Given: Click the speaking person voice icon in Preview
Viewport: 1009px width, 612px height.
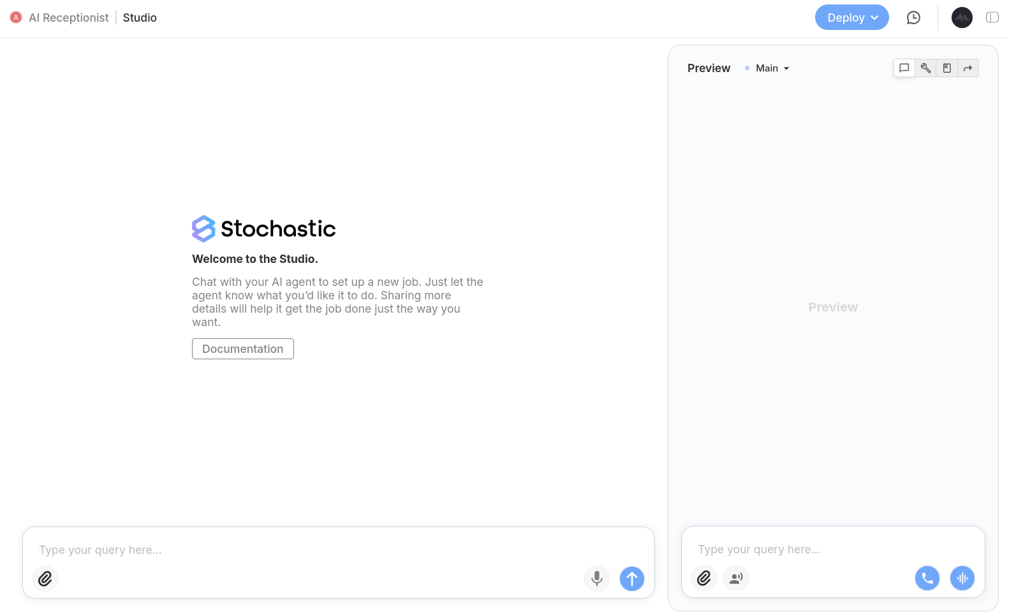Looking at the screenshot, I should (x=736, y=578).
